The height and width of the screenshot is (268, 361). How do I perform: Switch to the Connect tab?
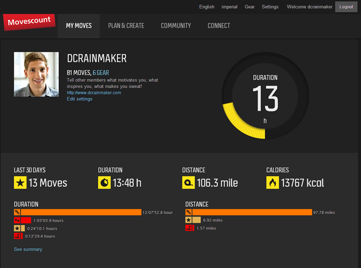(x=219, y=26)
